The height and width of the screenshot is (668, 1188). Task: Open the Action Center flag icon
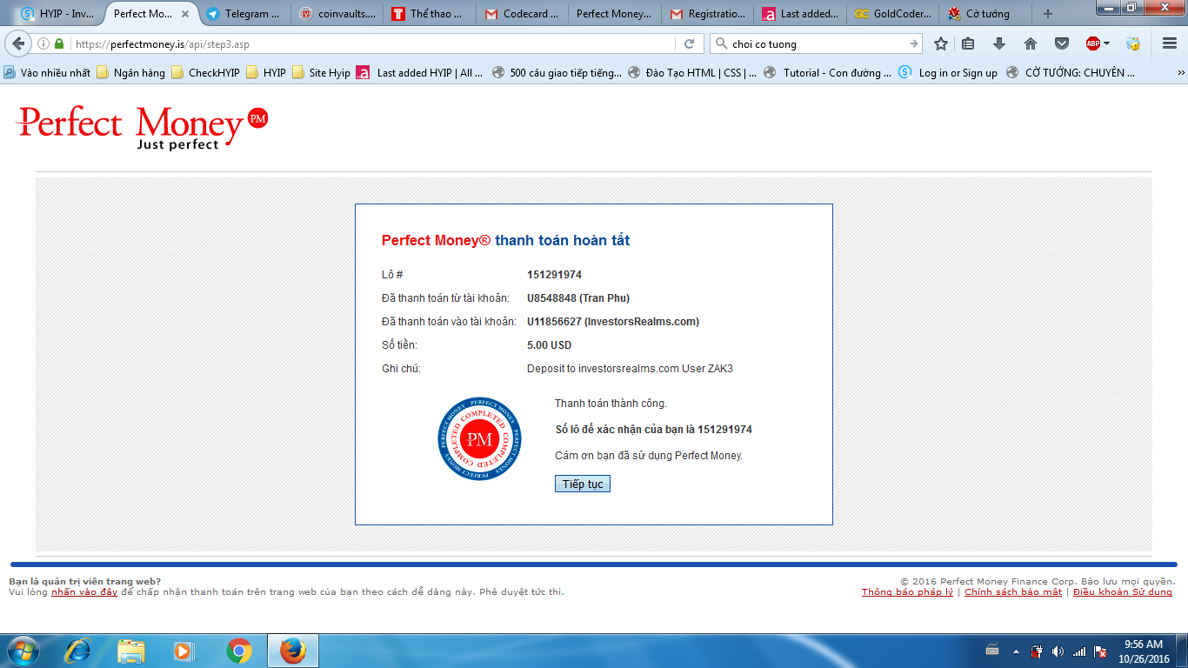click(x=1100, y=651)
